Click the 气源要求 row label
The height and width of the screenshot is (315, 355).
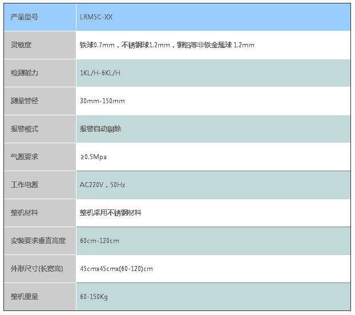pos(25,156)
